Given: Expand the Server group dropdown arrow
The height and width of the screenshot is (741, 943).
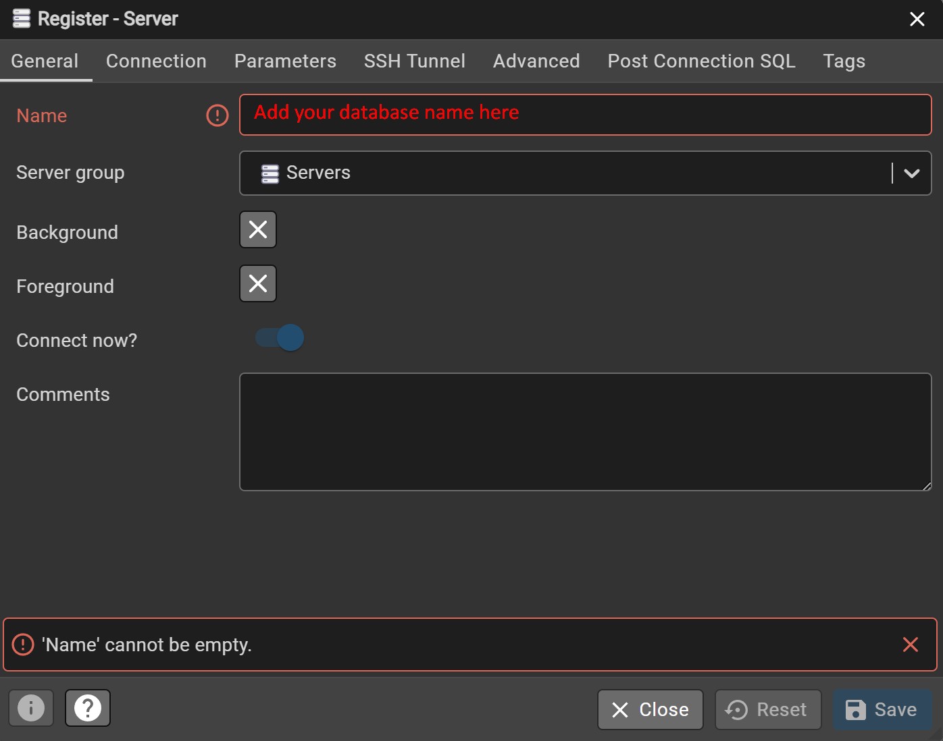Looking at the screenshot, I should [911, 173].
